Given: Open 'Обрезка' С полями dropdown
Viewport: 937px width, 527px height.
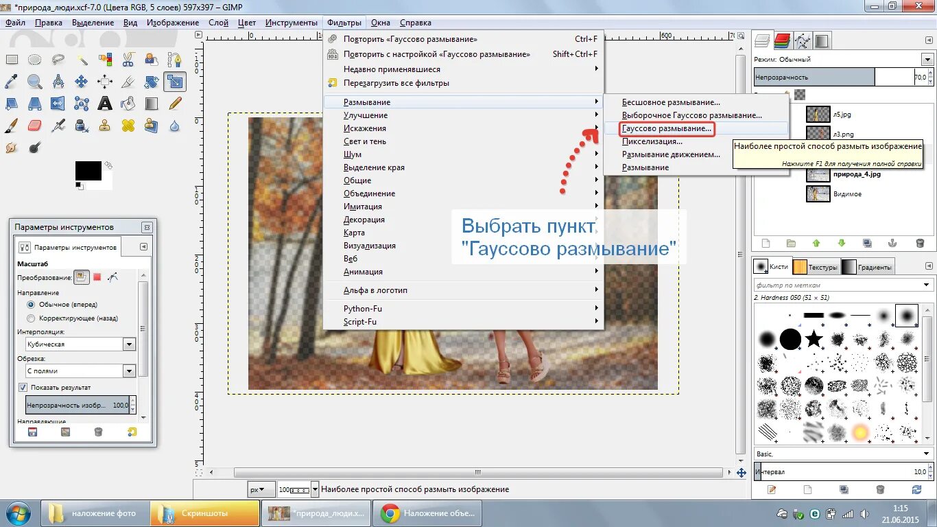Looking at the screenshot, I should point(80,371).
